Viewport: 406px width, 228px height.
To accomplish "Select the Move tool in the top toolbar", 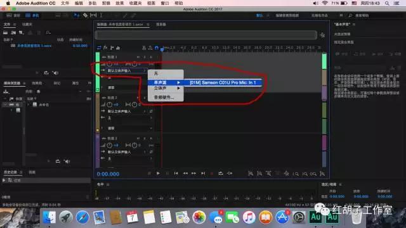I will point(76,15).
